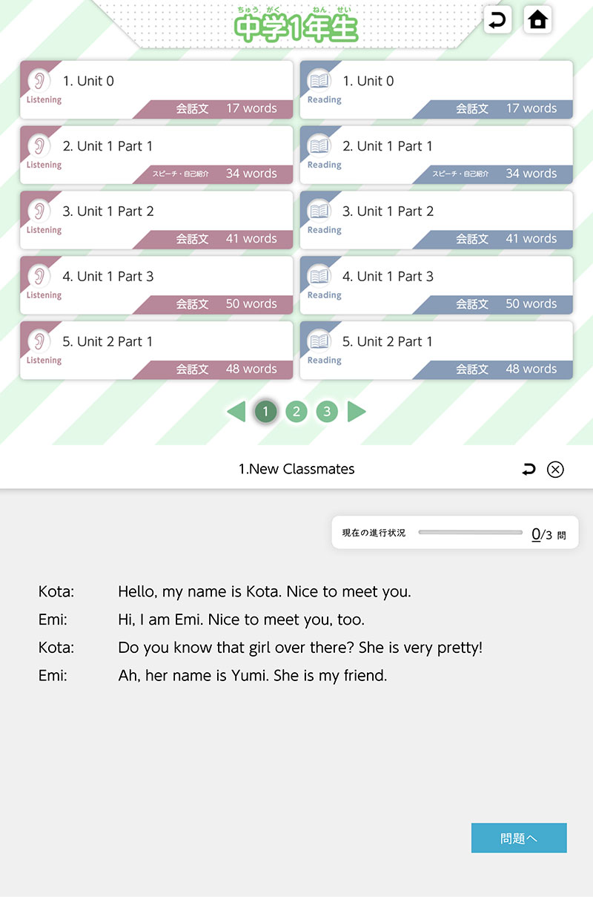Click the return arrow in New Classmates header
The height and width of the screenshot is (897, 593).
[529, 469]
